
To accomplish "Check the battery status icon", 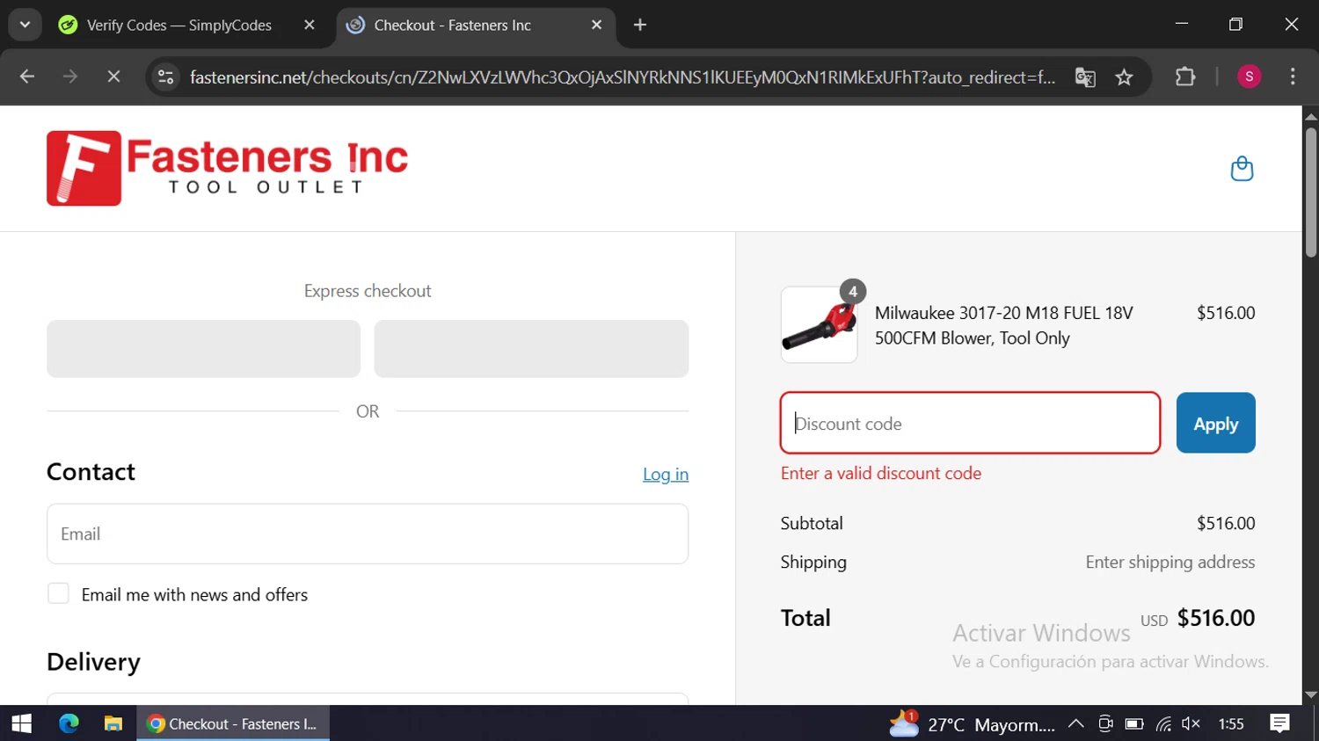I will pyautogui.click(x=1134, y=724).
